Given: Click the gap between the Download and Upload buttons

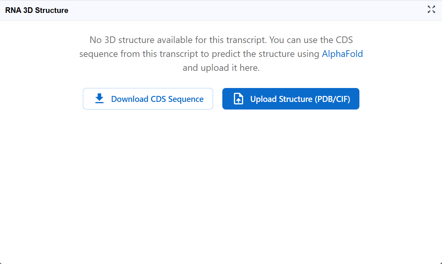Looking at the screenshot, I should coord(218,99).
